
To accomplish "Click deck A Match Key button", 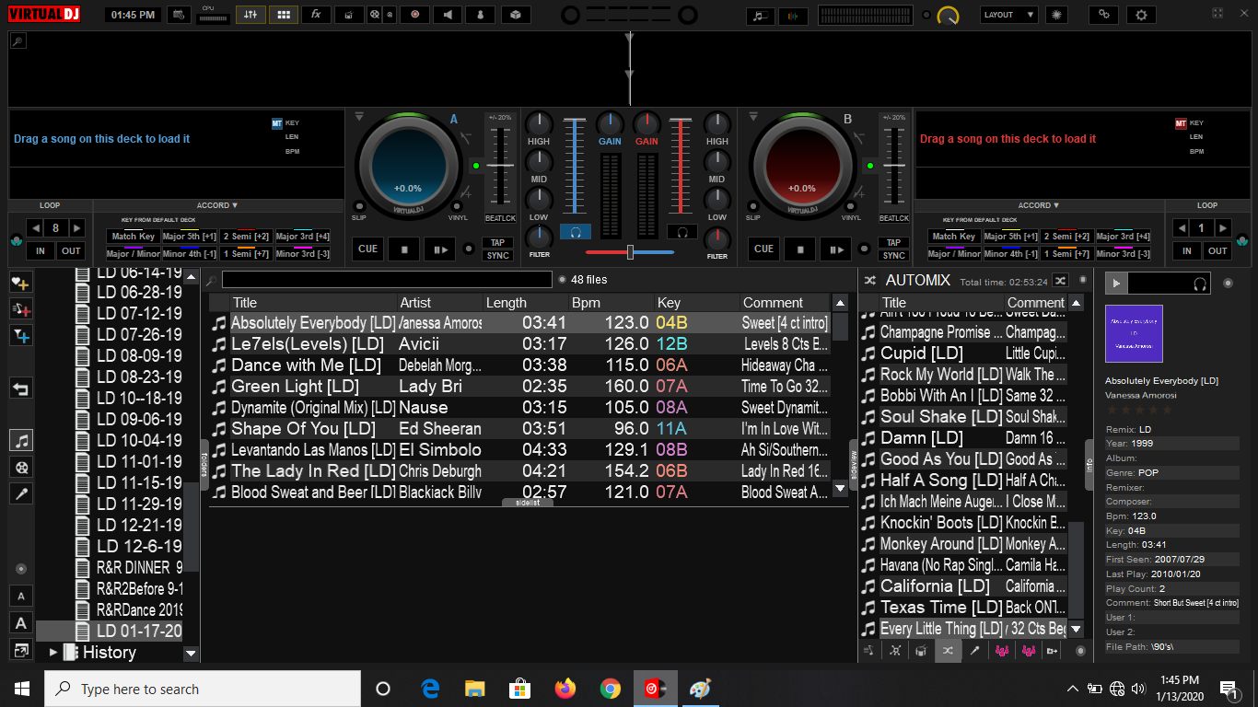I will click(x=134, y=237).
